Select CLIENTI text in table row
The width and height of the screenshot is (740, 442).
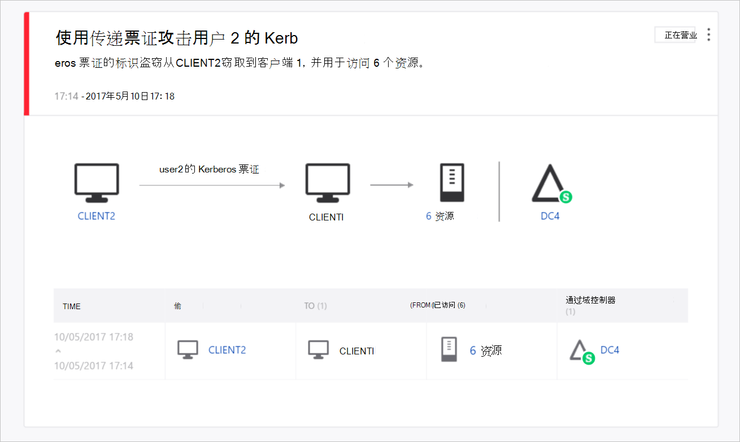(357, 351)
